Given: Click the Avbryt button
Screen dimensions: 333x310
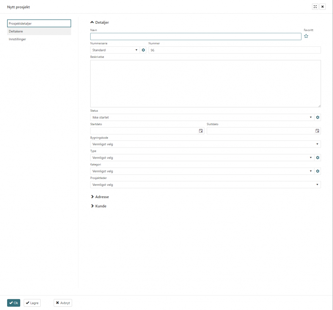Looking at the screenshot, I should (63, 303).
